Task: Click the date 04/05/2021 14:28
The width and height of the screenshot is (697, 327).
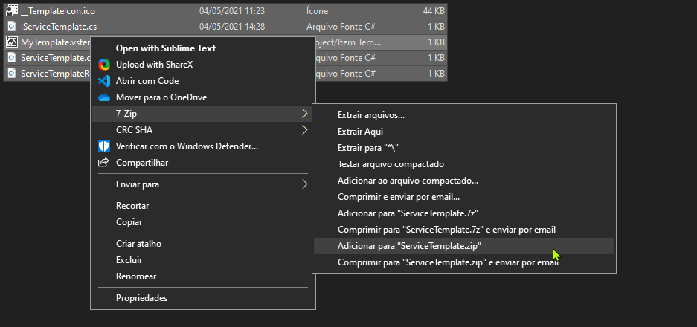Action: (x=232, y=27)
